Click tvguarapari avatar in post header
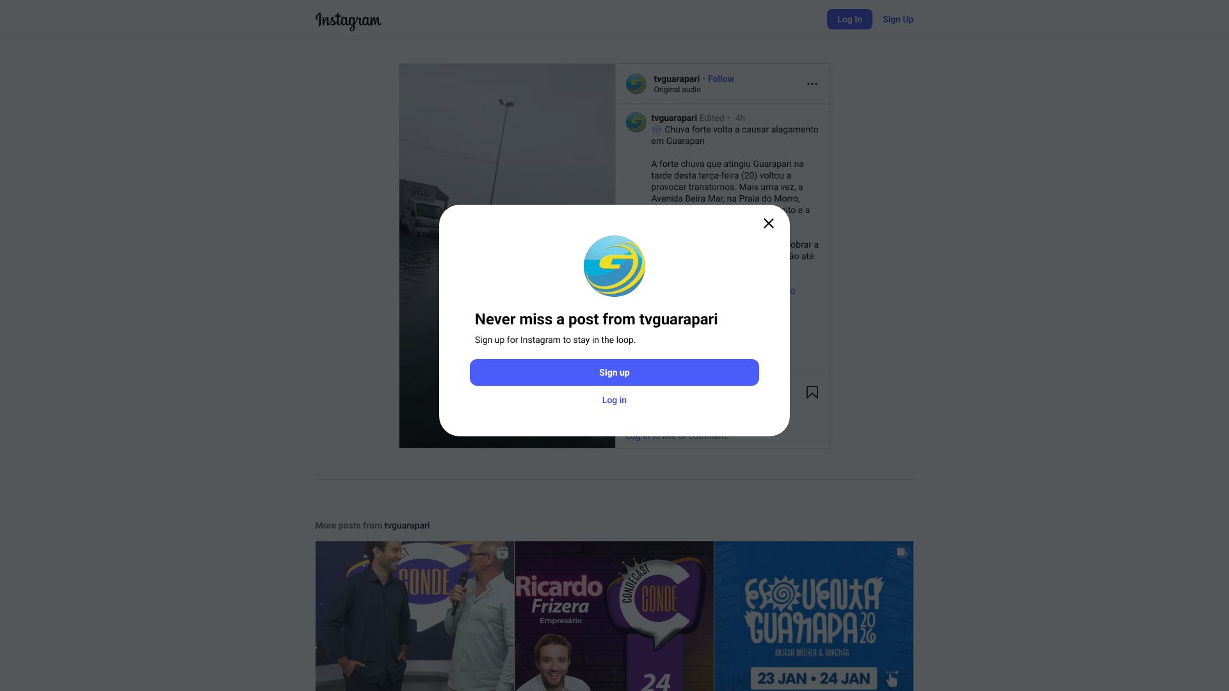 coord(636,84)
